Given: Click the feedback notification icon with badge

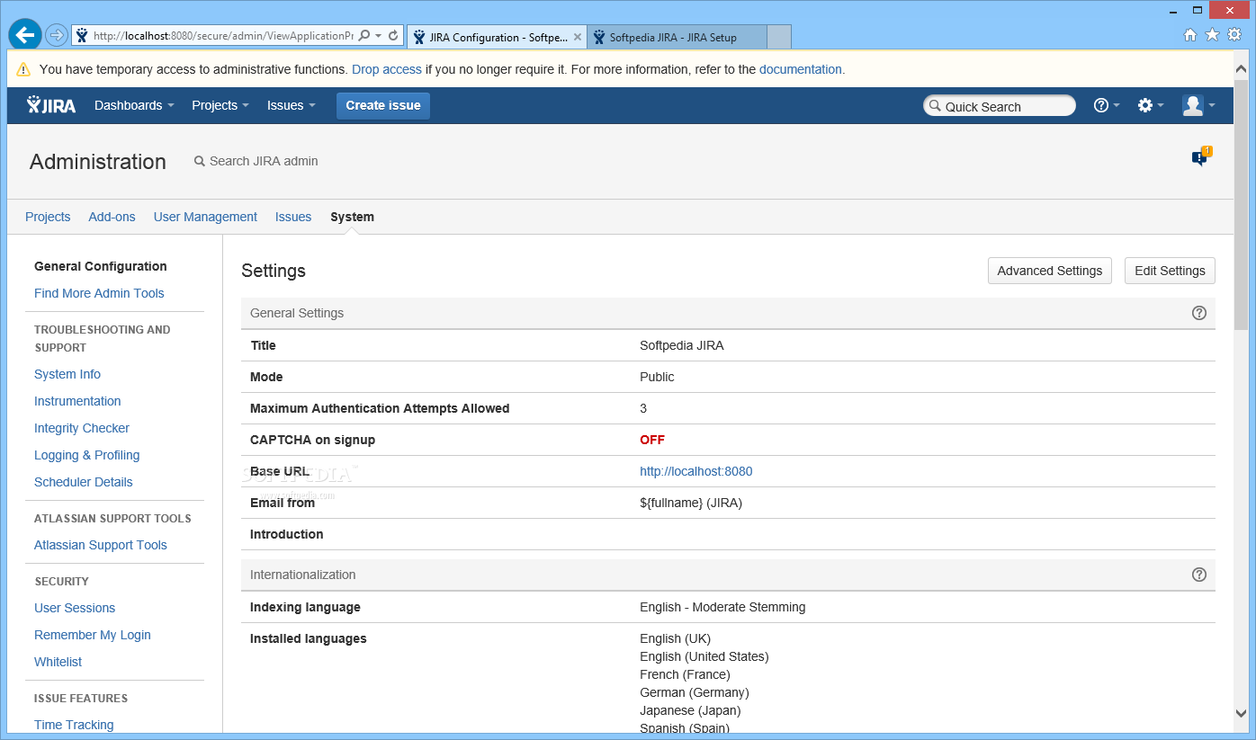Looking at the screenshot, I should click(x=1201, y=156).
